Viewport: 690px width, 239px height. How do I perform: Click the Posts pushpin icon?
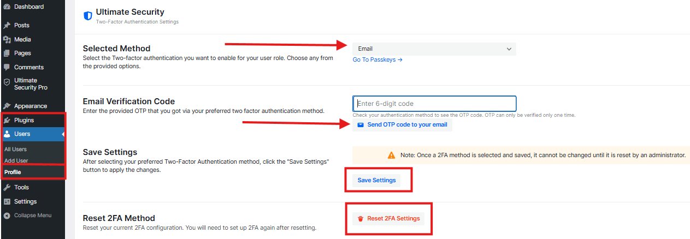point(7,26)
